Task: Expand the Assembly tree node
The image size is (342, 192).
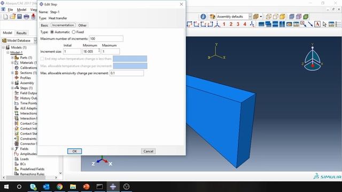Action: [x=12, y=83]
